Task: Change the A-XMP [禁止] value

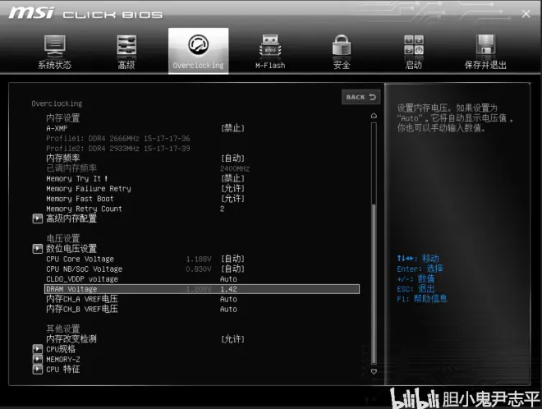Action: (x=232, y=128)
